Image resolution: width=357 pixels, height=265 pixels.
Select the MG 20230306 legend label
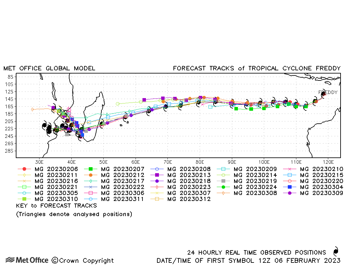[x=123, y=193]
